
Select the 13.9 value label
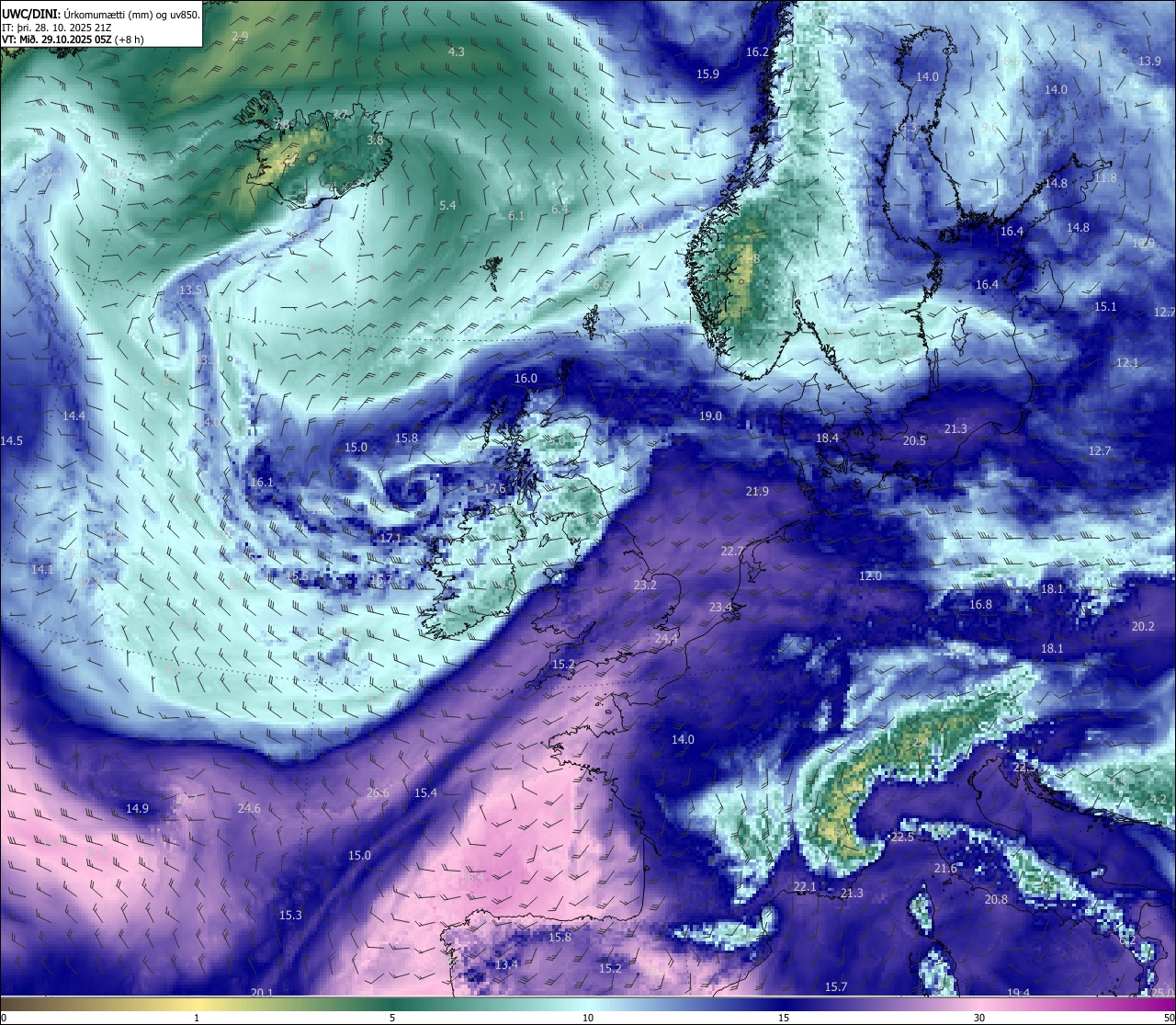click(1149, 61)
